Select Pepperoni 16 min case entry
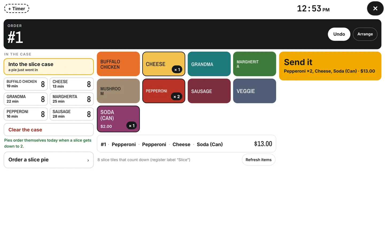 coord(26,114)
